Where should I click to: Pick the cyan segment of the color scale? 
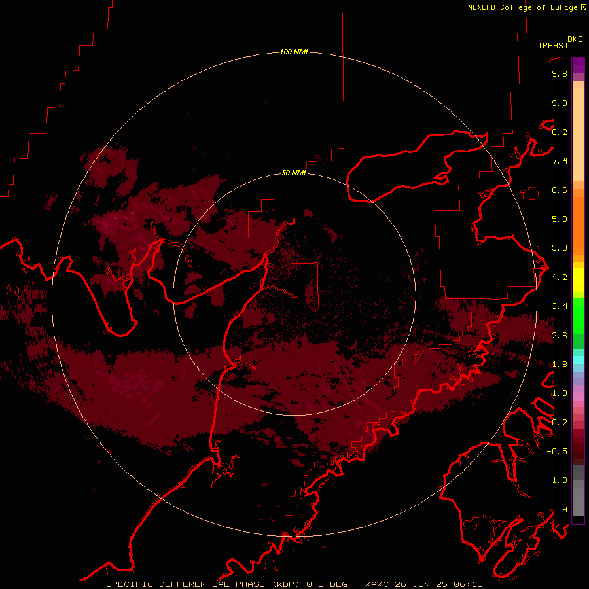(x=578, y=360)
